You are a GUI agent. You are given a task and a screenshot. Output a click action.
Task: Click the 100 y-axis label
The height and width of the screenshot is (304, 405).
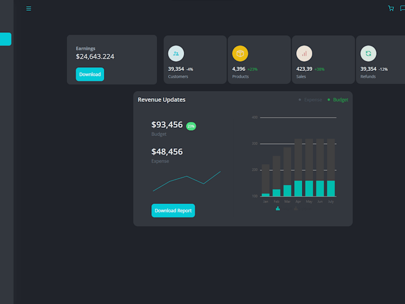point(255,196)
